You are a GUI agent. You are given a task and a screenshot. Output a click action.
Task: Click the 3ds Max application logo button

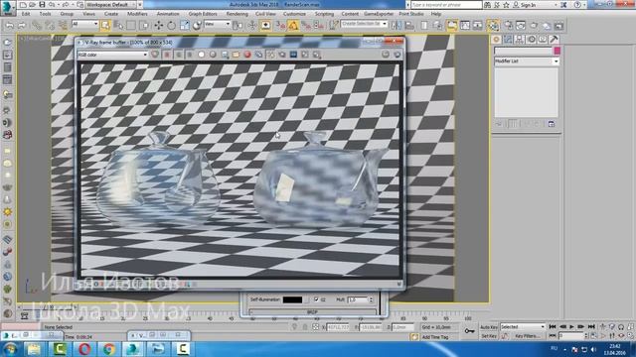7,7
